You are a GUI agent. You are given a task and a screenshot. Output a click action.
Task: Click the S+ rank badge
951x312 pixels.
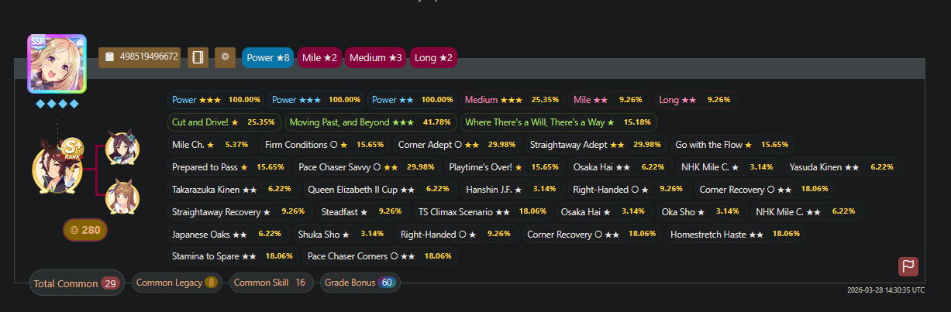pyautogui.click(x=73, y=148)
